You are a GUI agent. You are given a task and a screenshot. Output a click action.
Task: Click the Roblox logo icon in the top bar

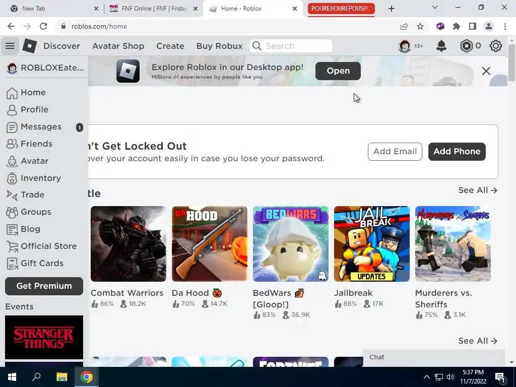pyautogui.click(x=29, y=46)
